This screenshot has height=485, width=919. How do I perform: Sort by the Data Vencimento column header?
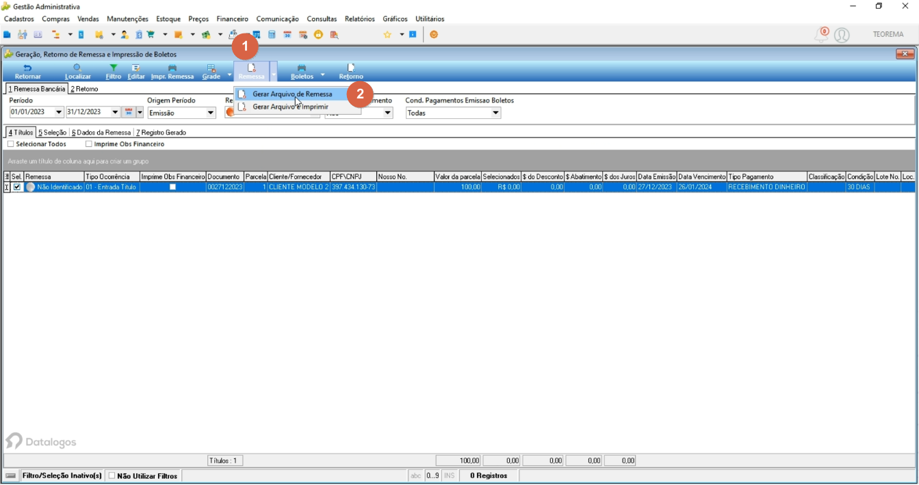tap(701, 177)
